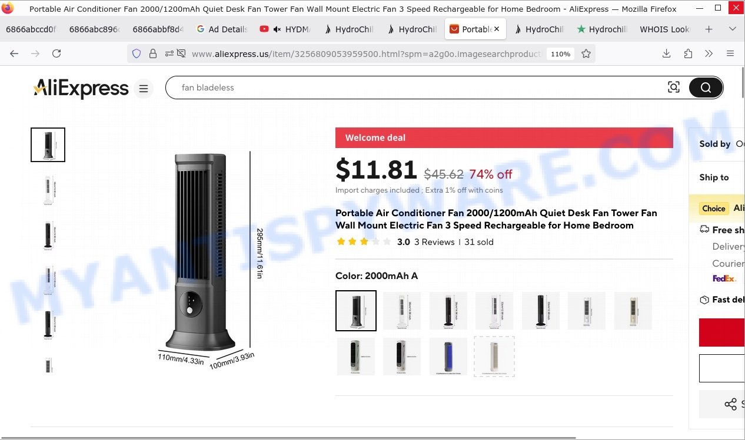The width and height of the screenshot is (745, 440).
Task: Click the image search camera icon
Action: click(674, 88)
